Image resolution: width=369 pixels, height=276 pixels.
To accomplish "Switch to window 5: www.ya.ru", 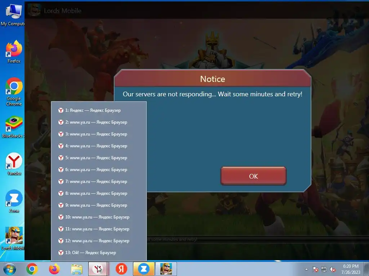I will (x=99, y=158).
